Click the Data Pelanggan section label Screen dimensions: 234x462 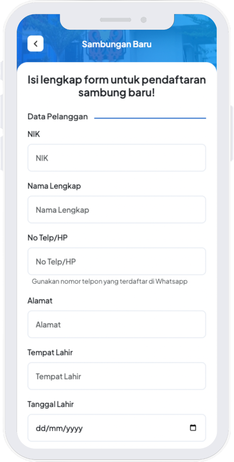point(58,117)
